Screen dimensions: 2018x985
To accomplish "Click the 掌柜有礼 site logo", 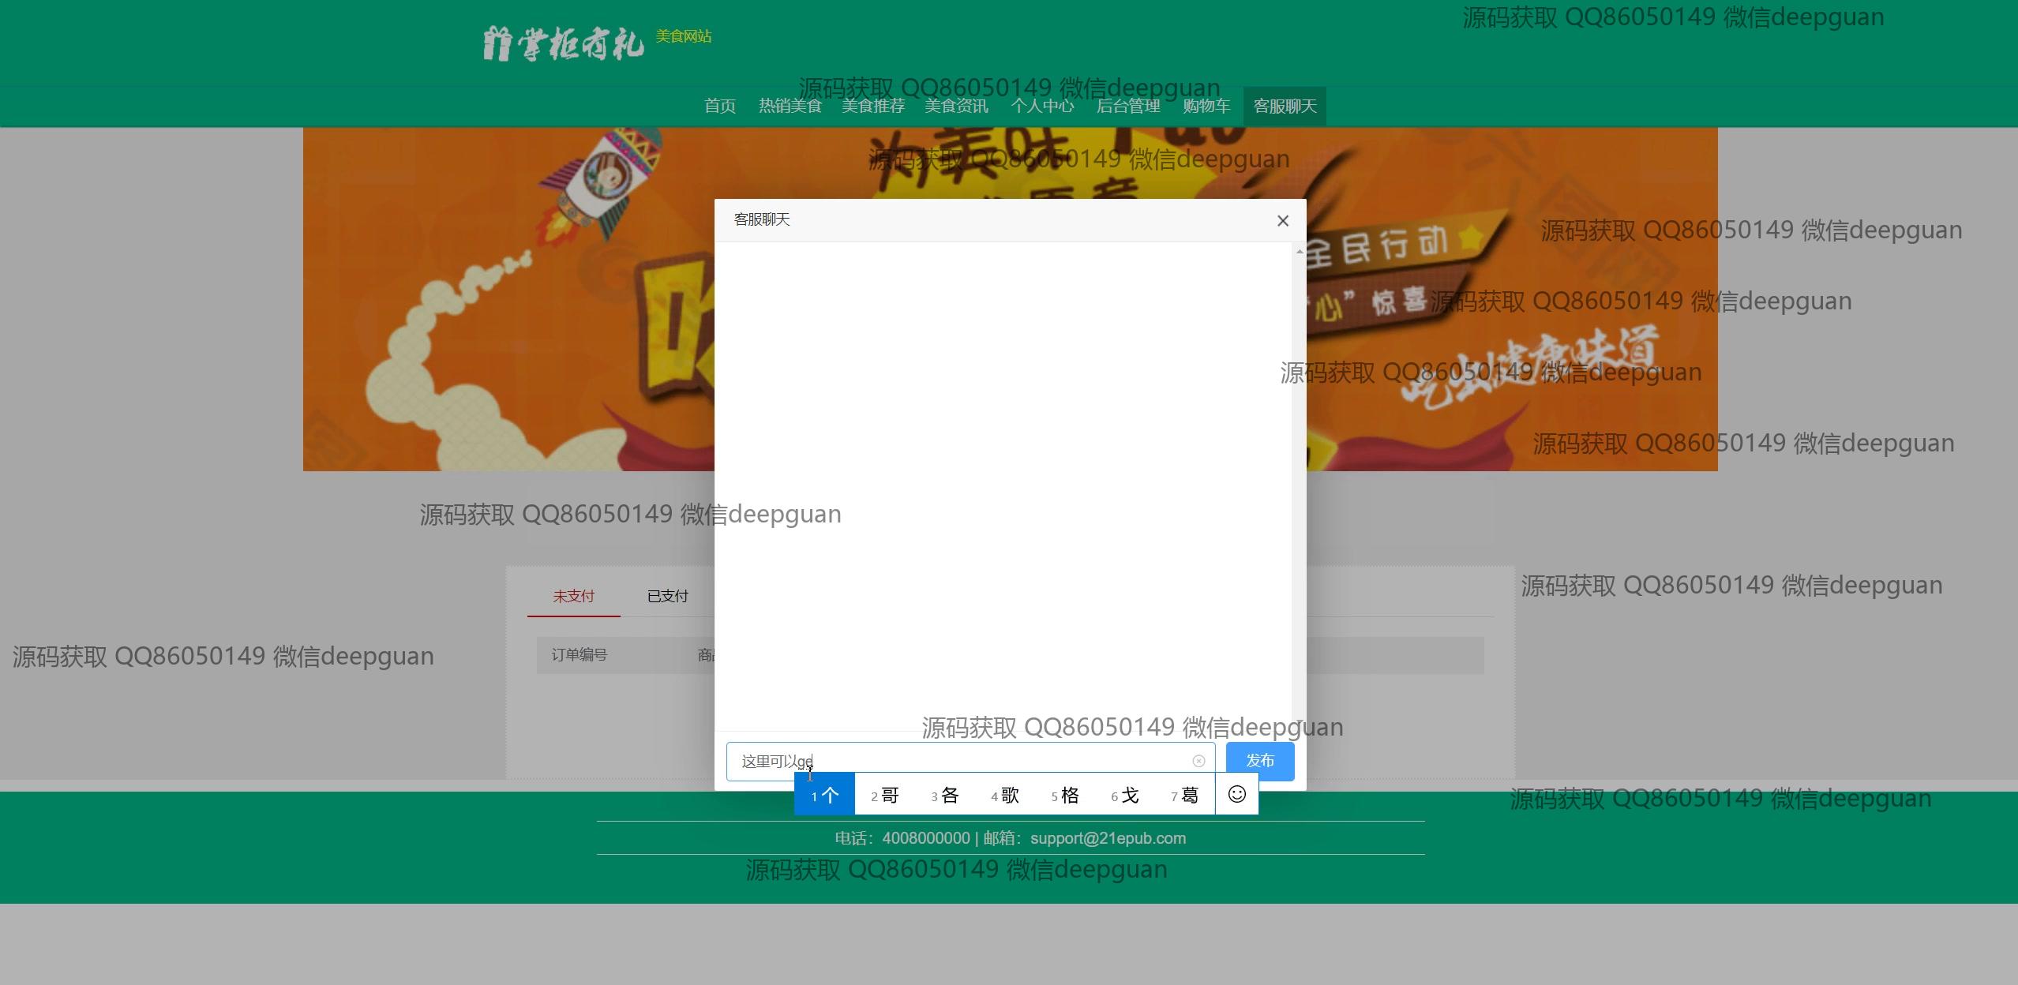I will (563, 43).
